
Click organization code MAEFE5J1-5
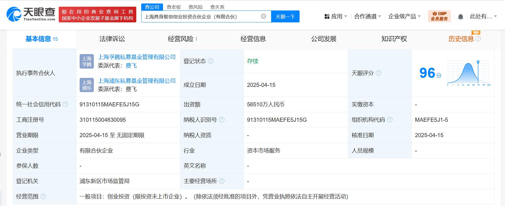tap(431, 120)
